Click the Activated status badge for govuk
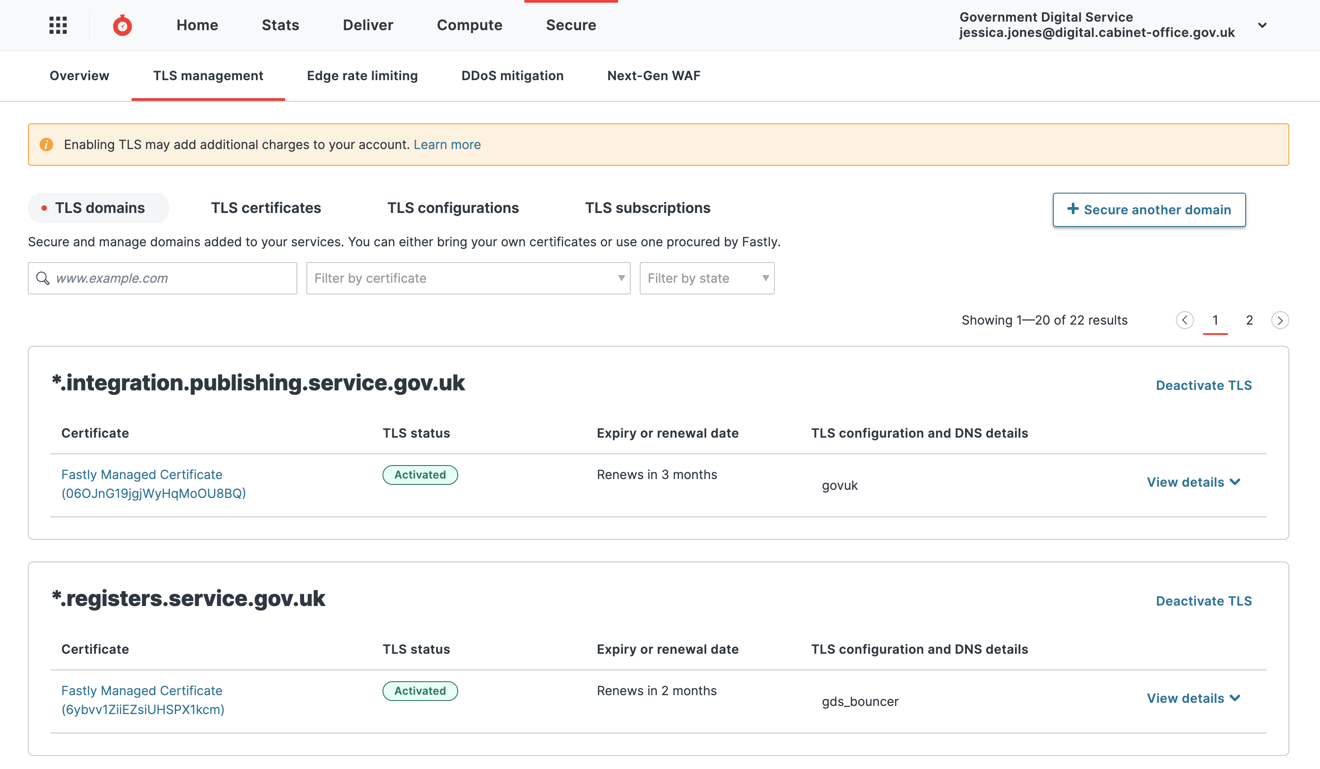1320x769 pixels. pyautogui.click(x=420, y=475)
